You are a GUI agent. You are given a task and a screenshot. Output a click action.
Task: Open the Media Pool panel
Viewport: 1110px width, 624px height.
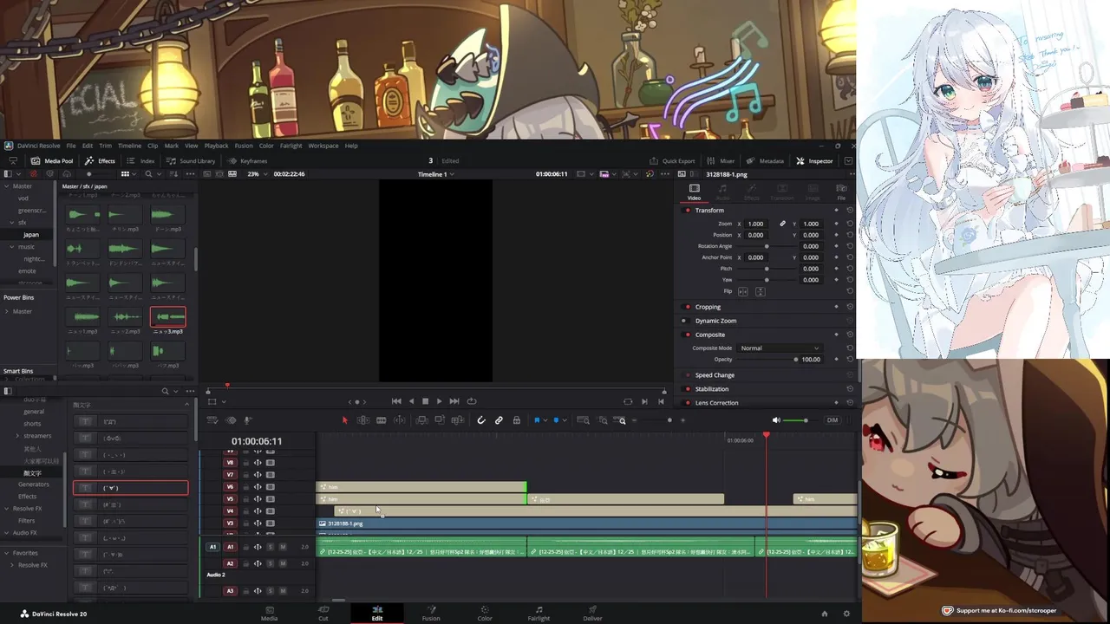pyautogui.click(x=52, y=161)
